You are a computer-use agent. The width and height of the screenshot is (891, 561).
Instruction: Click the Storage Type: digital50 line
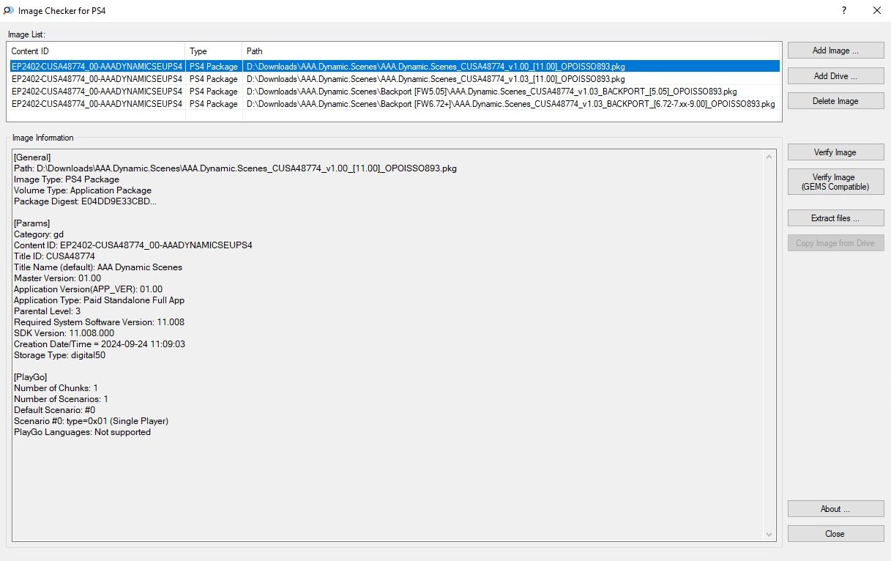point(59,355)
